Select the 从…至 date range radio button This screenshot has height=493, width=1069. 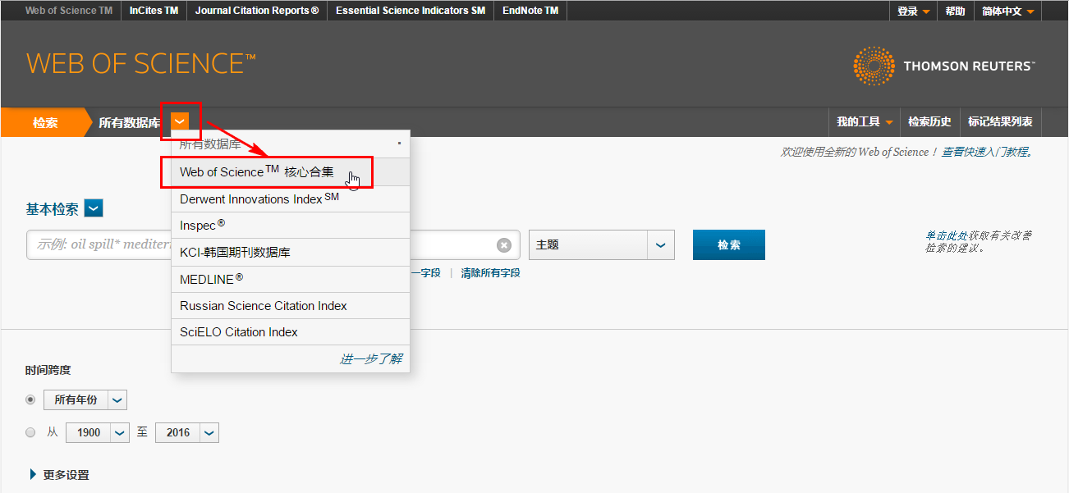pos(30,432)
